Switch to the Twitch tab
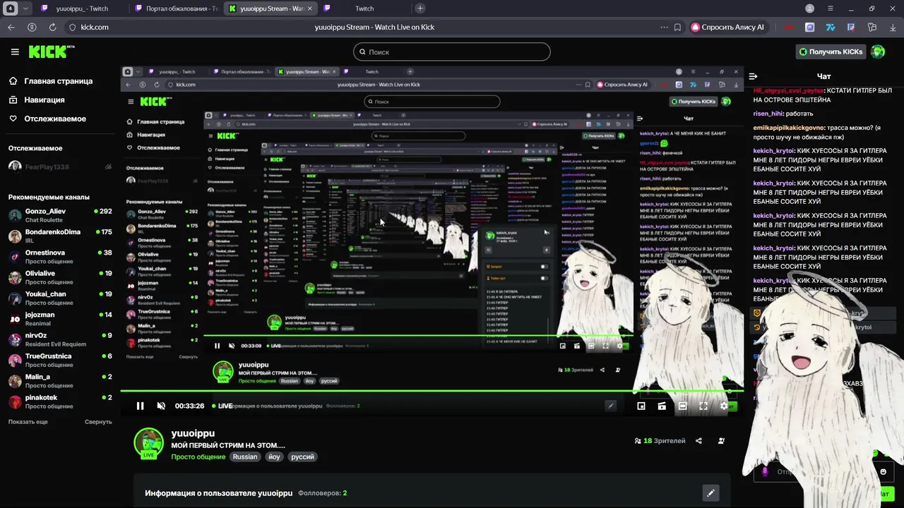This screenshot has height=508, width=904. pyautogui.click(x=364, y=8)
